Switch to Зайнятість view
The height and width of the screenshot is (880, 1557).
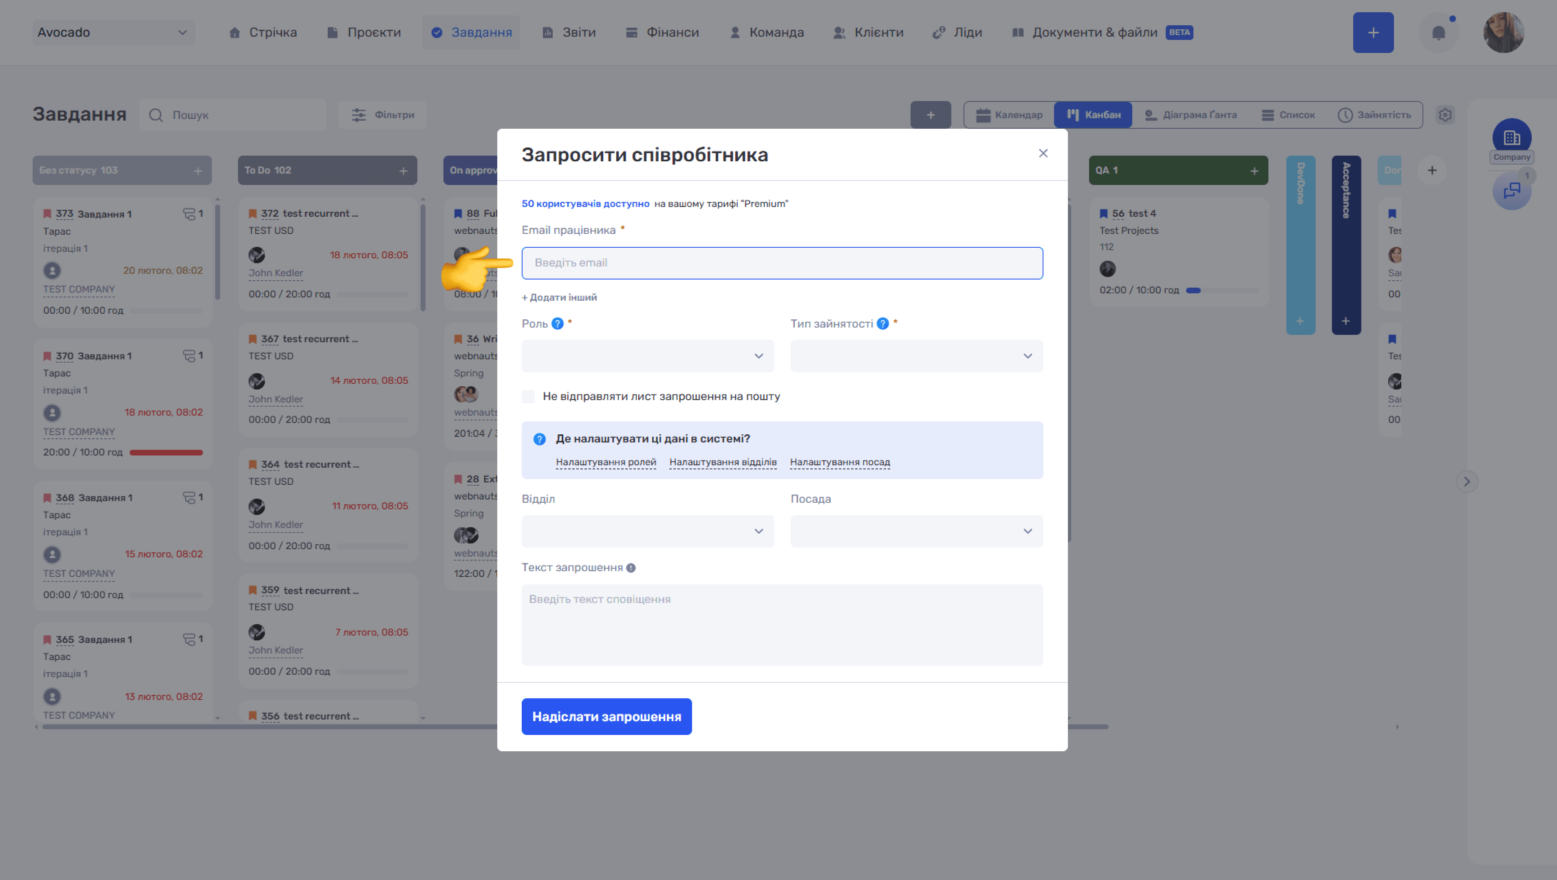coord(1374,115)
